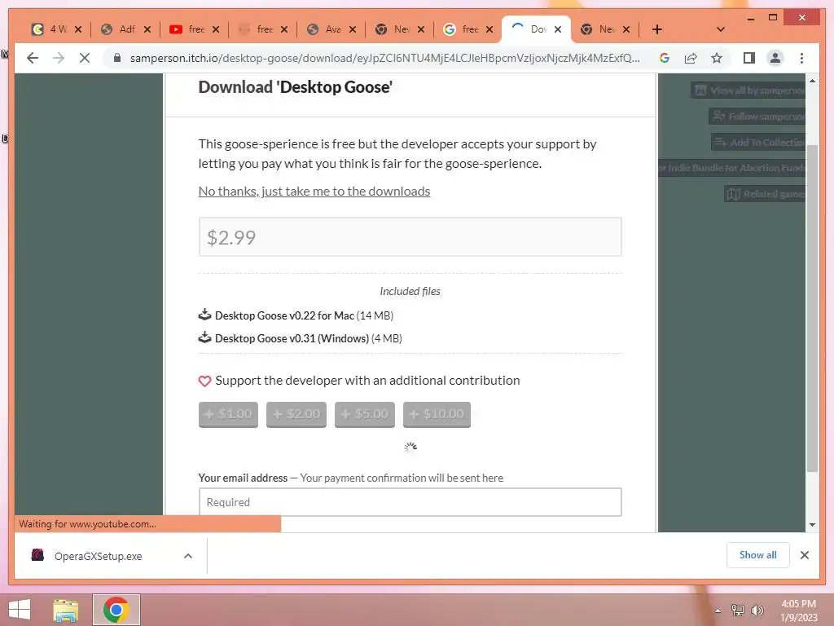
Task: Click 'View all by samperson' button
Action: tap(748, 90)
